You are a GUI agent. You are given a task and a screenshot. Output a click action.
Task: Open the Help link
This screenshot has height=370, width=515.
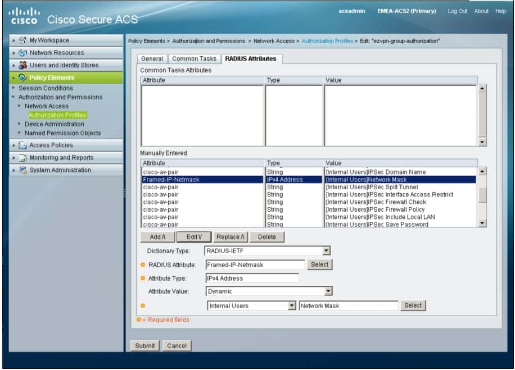[500, 11]
